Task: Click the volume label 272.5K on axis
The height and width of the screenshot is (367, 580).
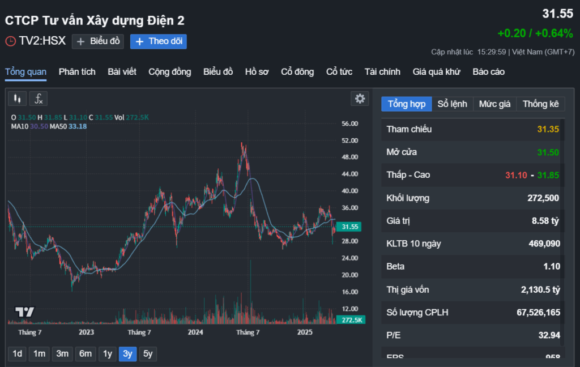Action: [352, 320]
